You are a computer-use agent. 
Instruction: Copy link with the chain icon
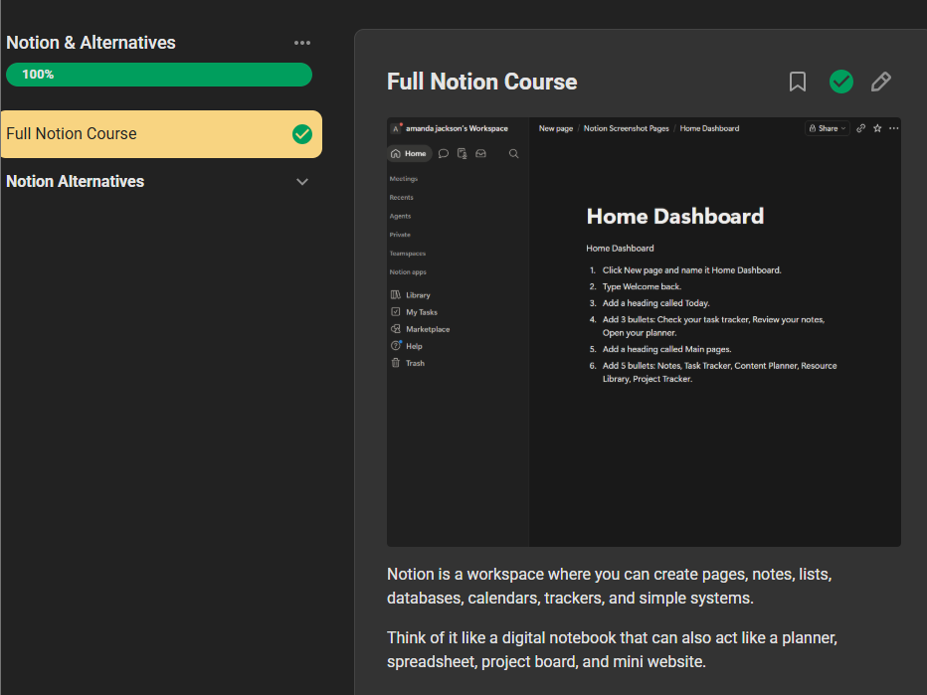pyautogui.click(x=860, y=128)
